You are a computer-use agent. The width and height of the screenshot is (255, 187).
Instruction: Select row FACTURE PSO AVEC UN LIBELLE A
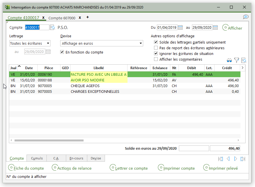pos(125,74)
